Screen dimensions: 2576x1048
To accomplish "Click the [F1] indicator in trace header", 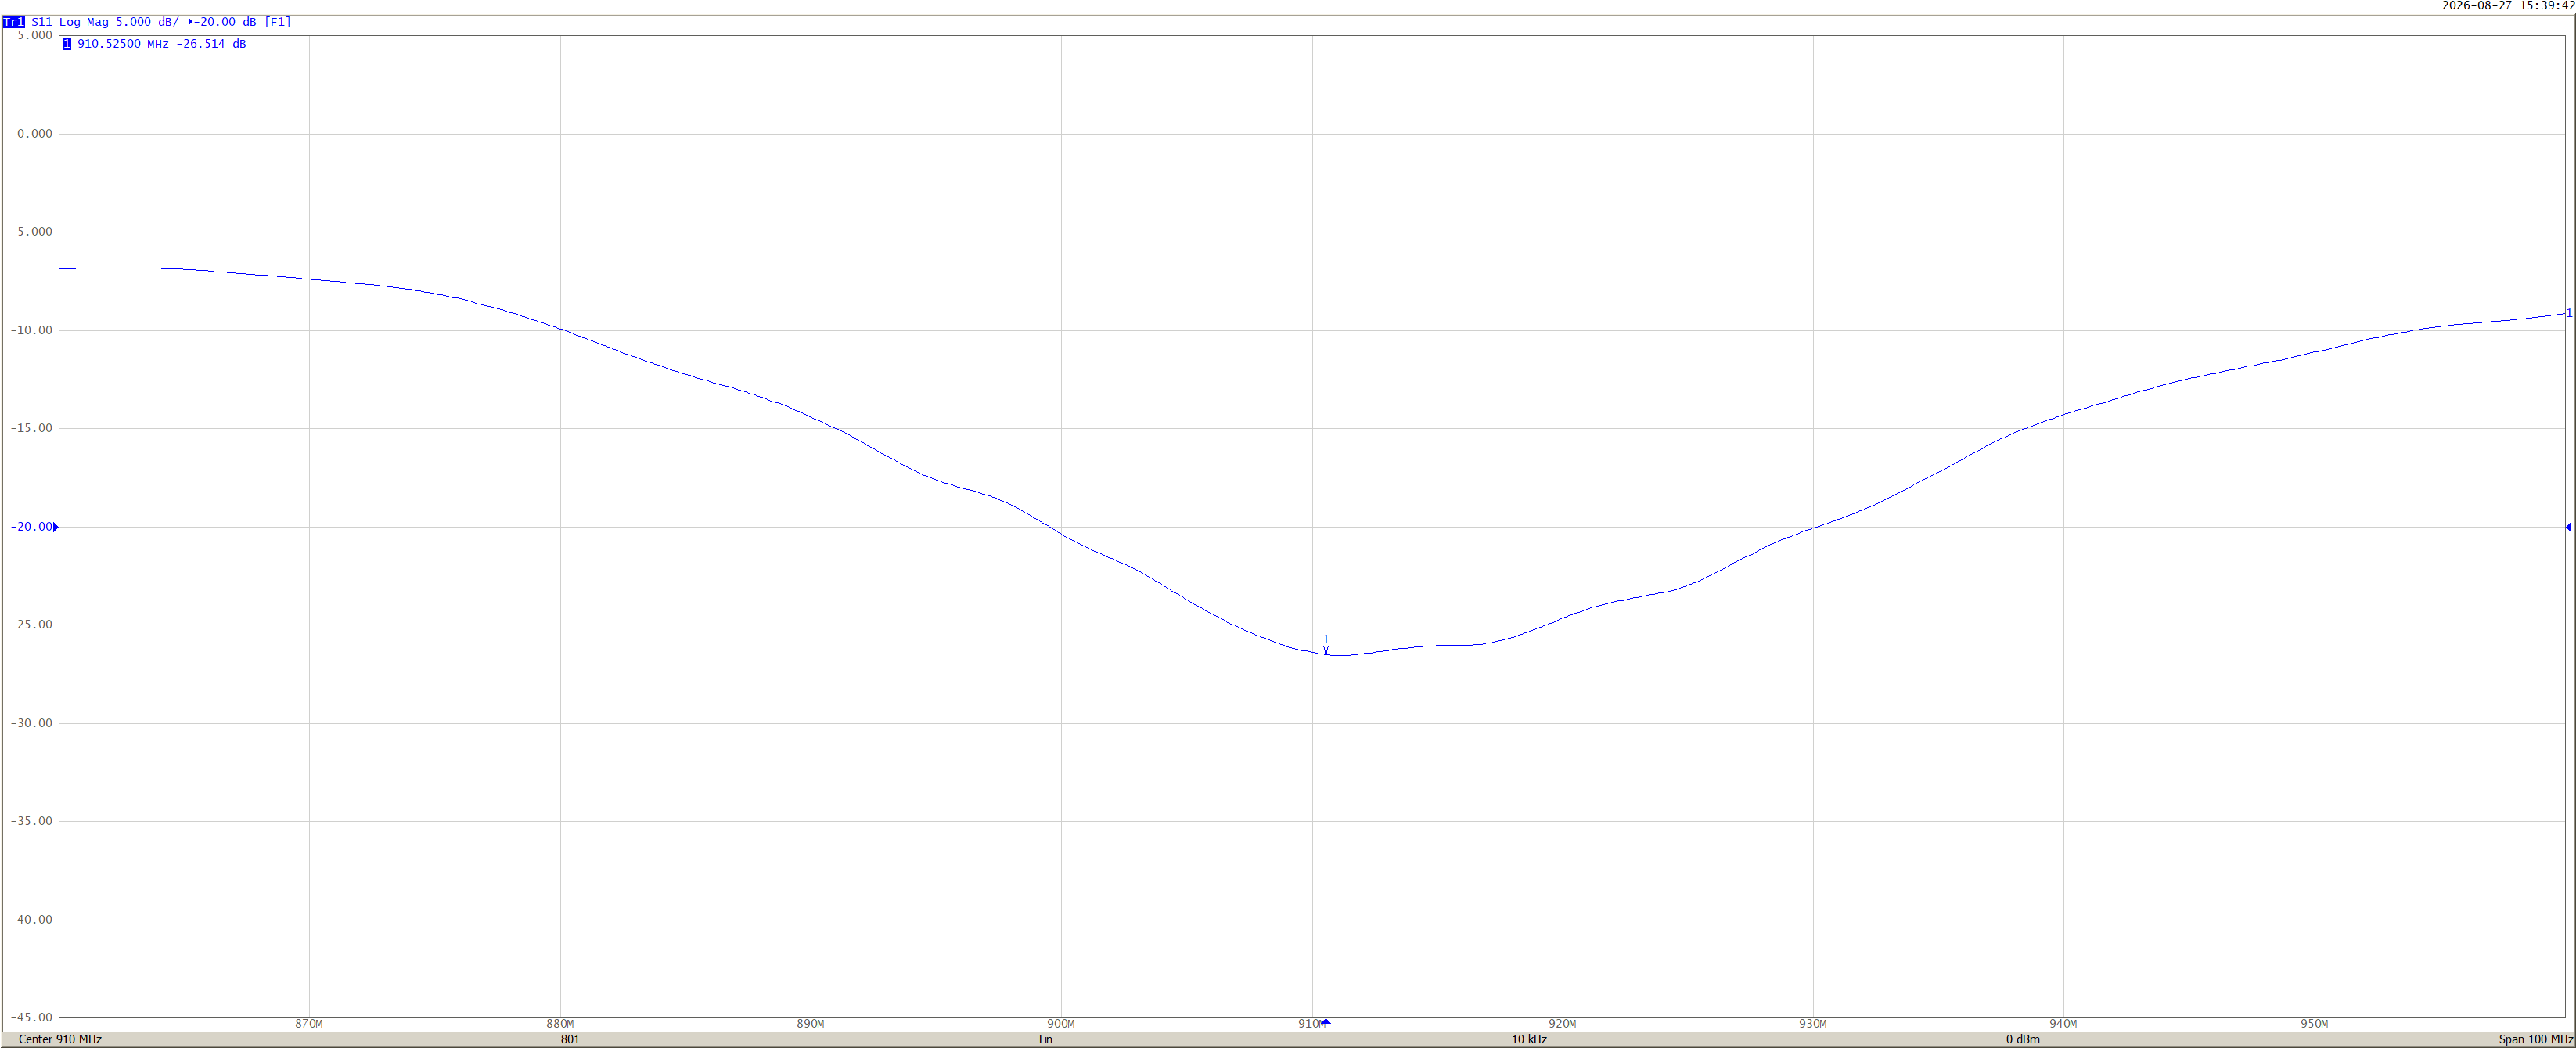I will pos(277,22).
